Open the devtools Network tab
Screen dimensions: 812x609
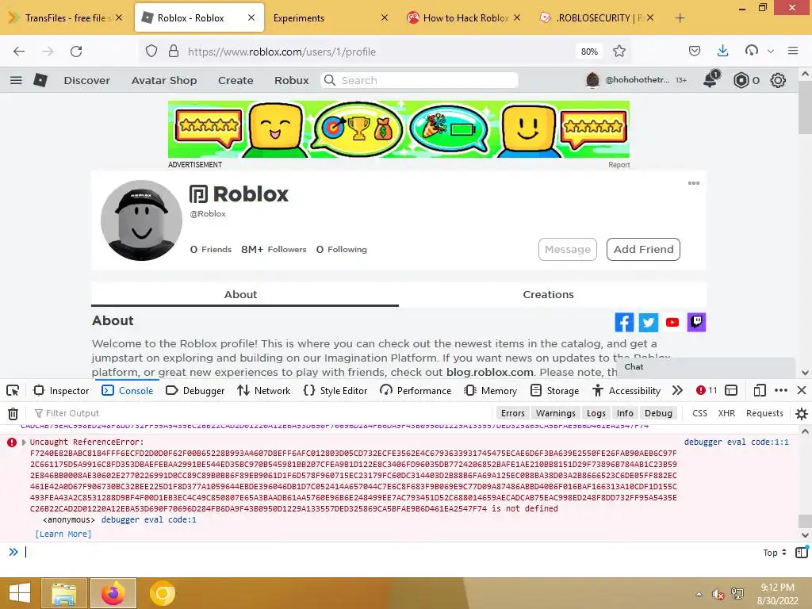coord(263,390)
